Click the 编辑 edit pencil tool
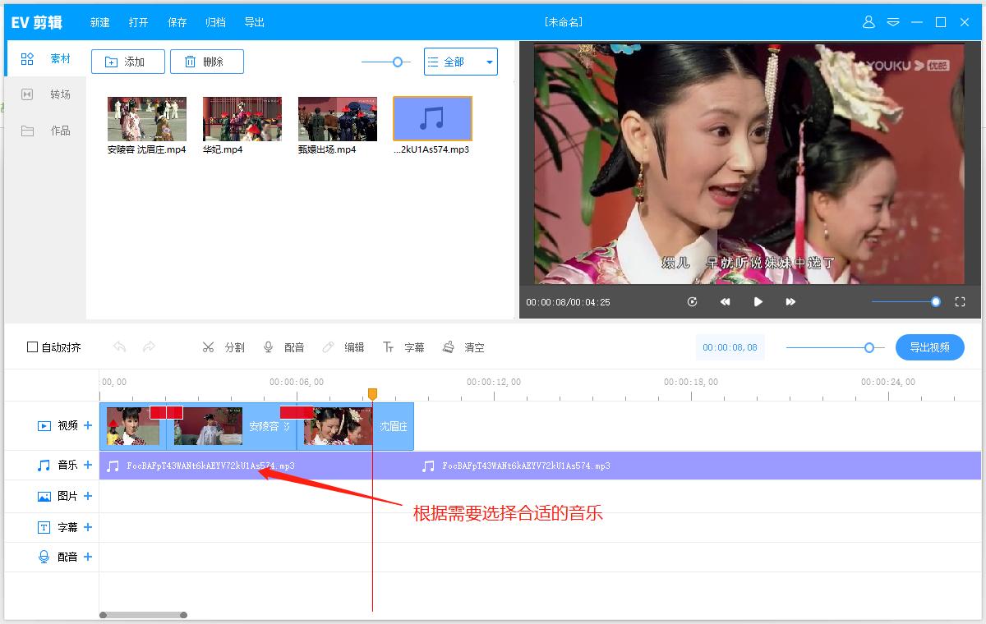Screen dimensions: 986x624 343,347
